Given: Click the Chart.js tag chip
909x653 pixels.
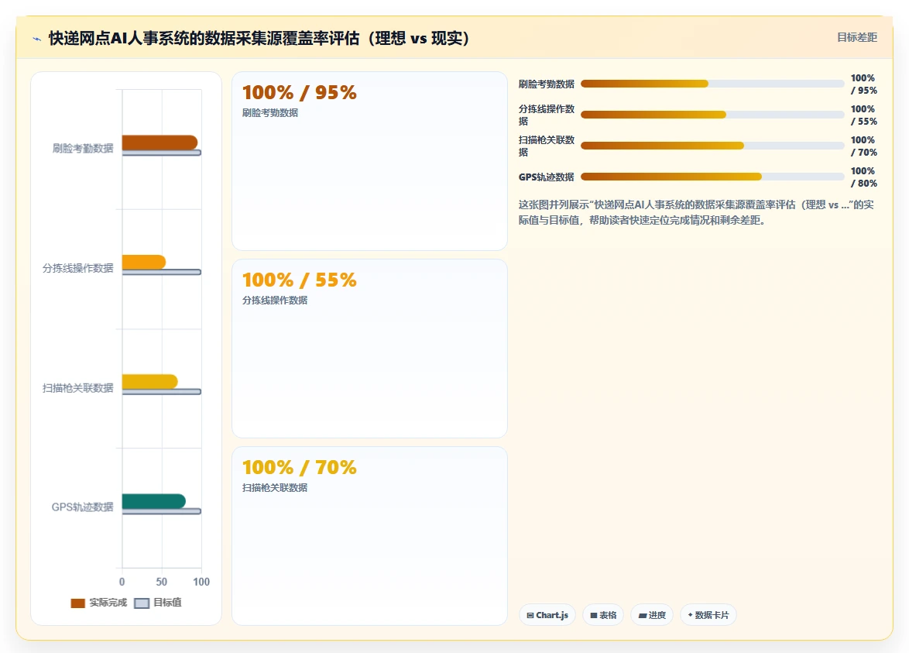Looking at the screenshot, I should pyautogui.click(x=547, y=615).
